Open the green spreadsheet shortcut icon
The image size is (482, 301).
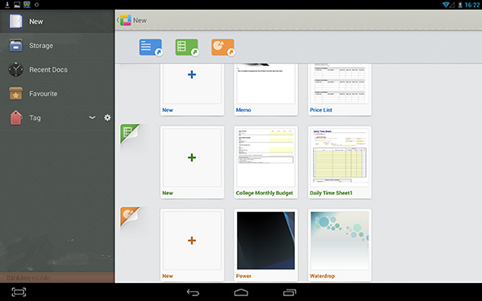coord(187,47)
